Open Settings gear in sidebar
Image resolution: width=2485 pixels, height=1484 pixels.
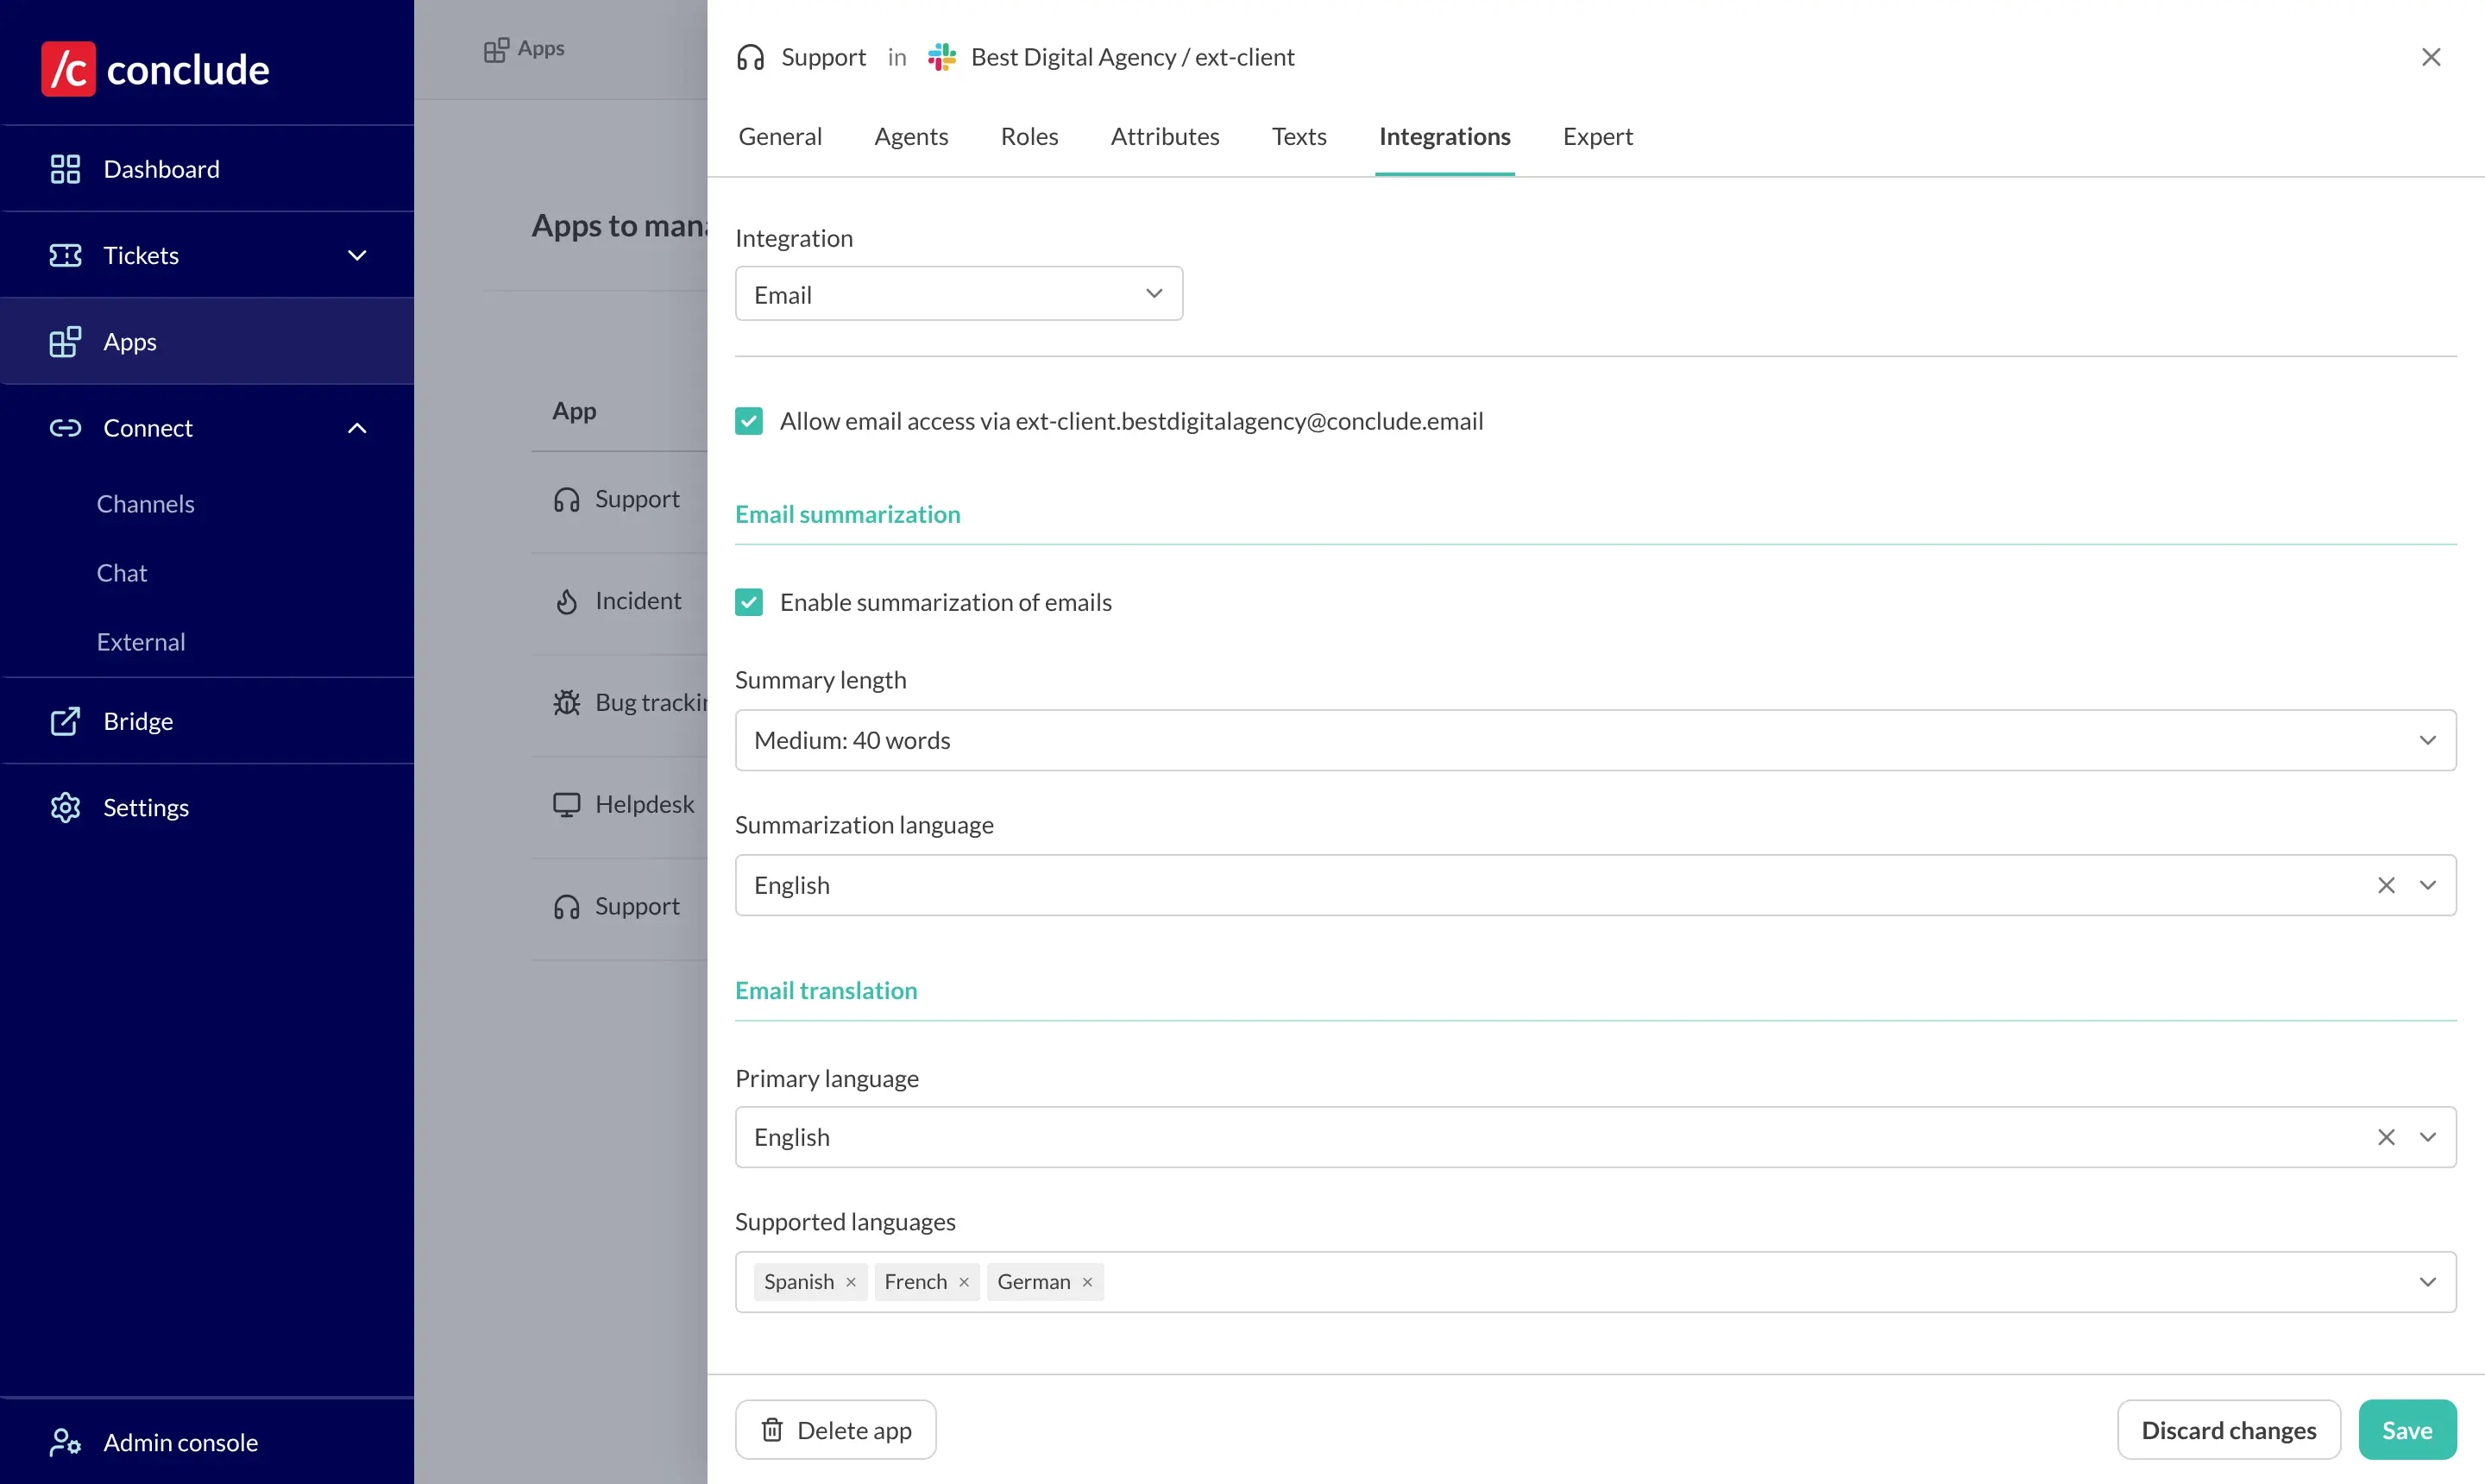[x=65, y=807]
